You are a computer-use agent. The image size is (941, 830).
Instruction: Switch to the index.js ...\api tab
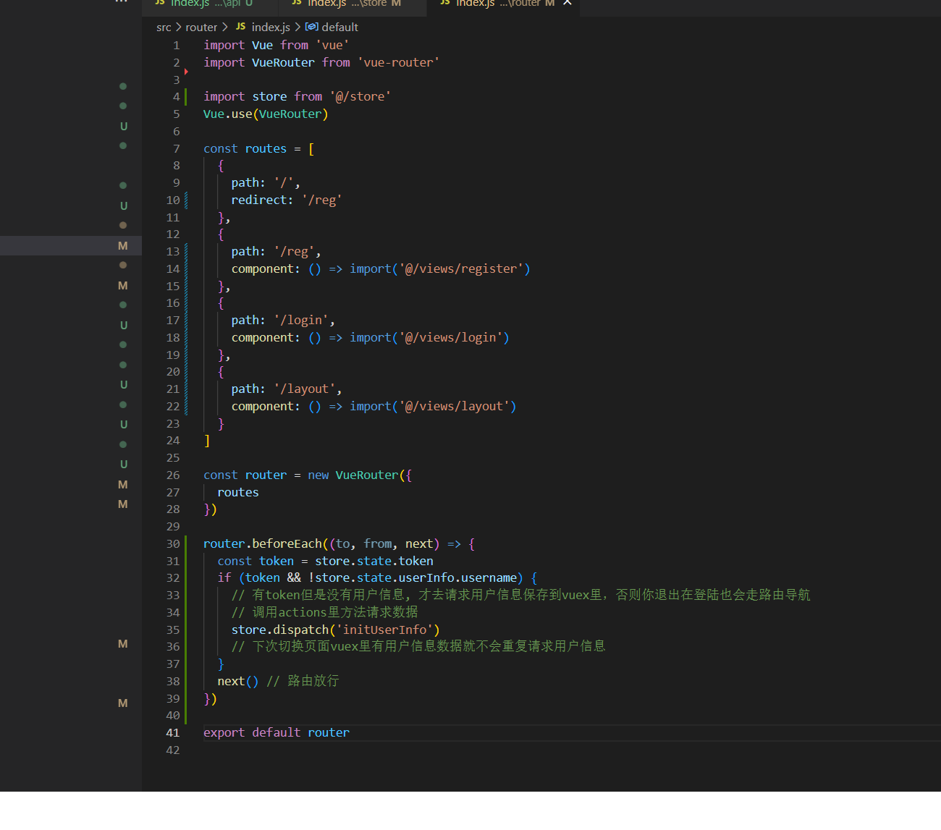[x=210, y=6]
